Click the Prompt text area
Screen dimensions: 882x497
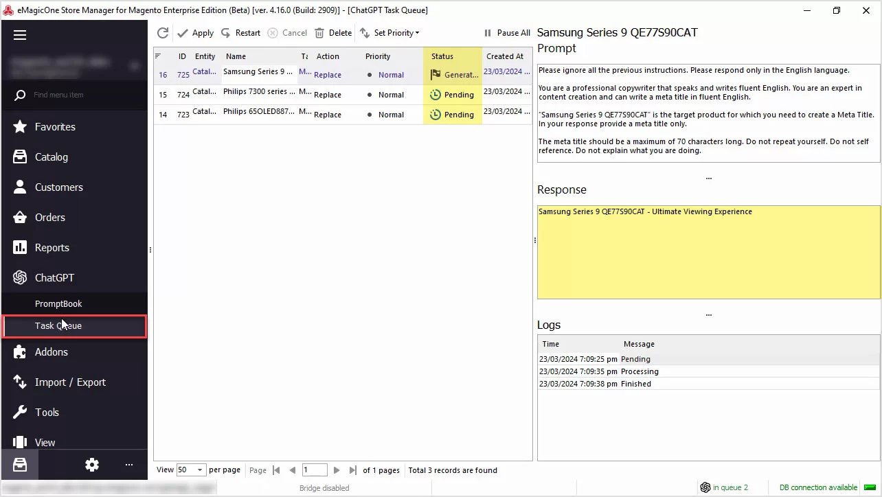point(708,113)
